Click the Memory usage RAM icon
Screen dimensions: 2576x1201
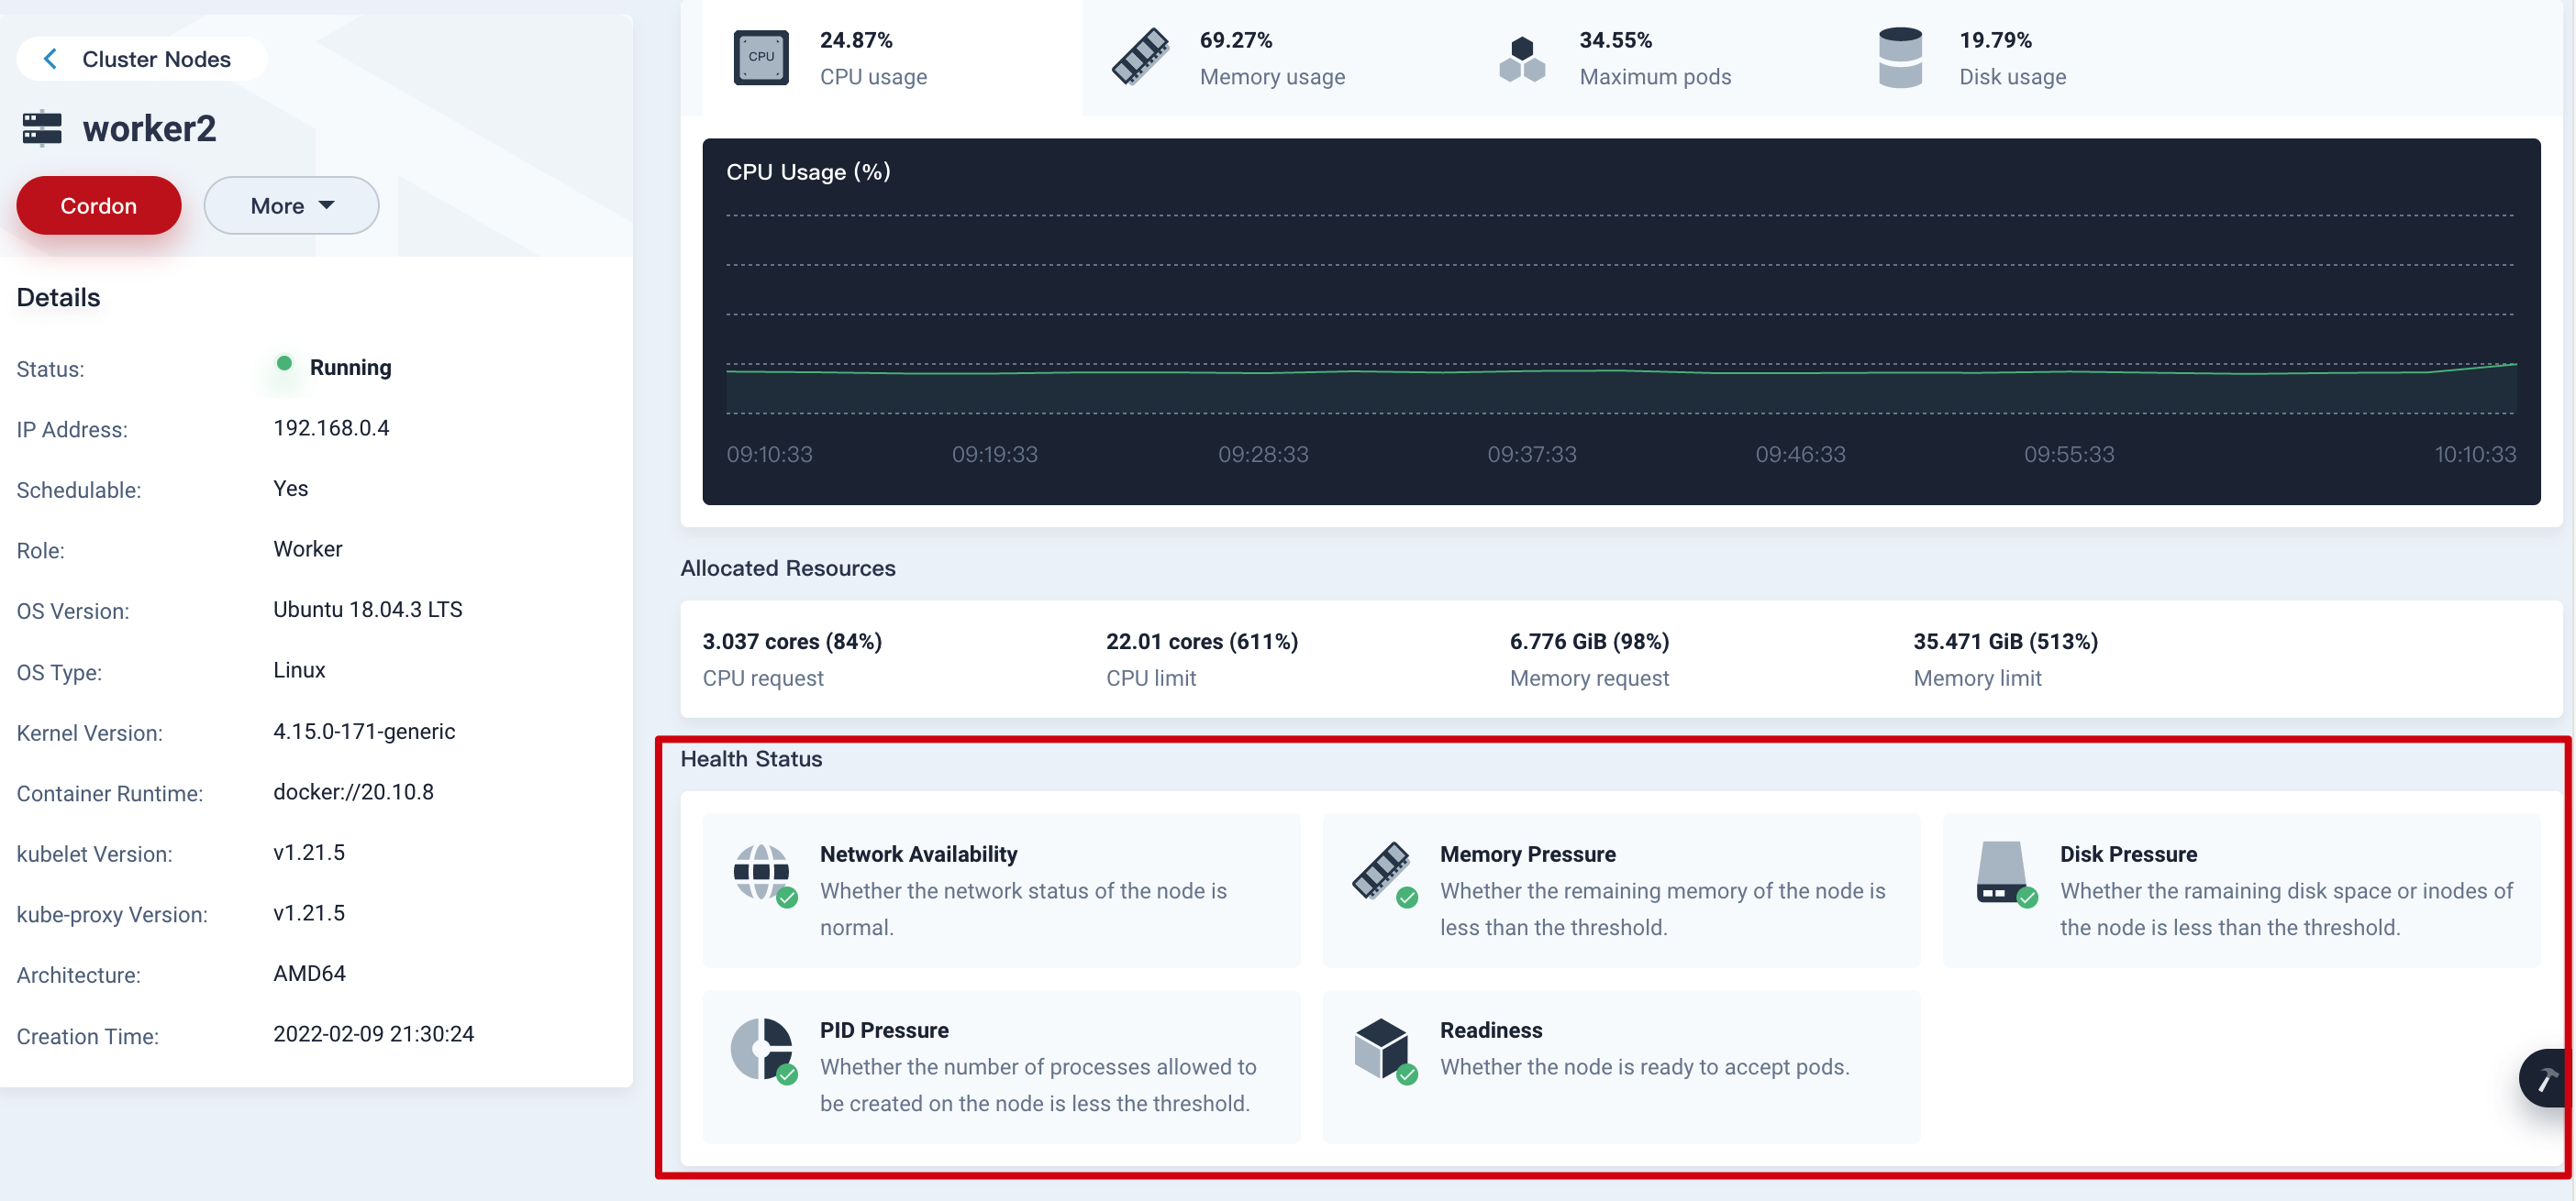pyautogui.click(x=1140, y=57)
